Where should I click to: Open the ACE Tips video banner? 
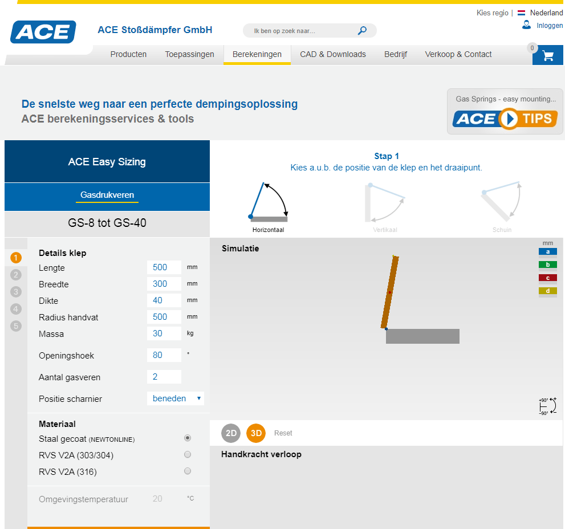[x=505, y=112]
